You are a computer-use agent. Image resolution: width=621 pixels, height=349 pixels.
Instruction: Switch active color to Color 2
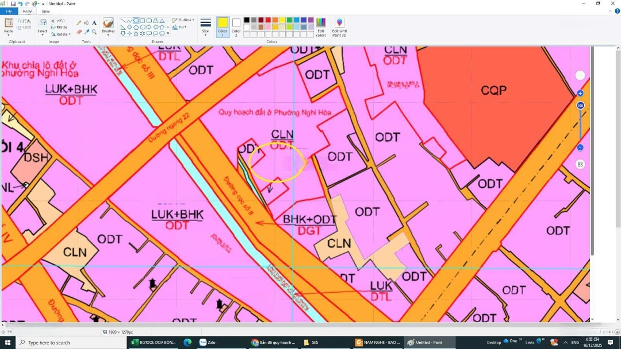[236, 26]
